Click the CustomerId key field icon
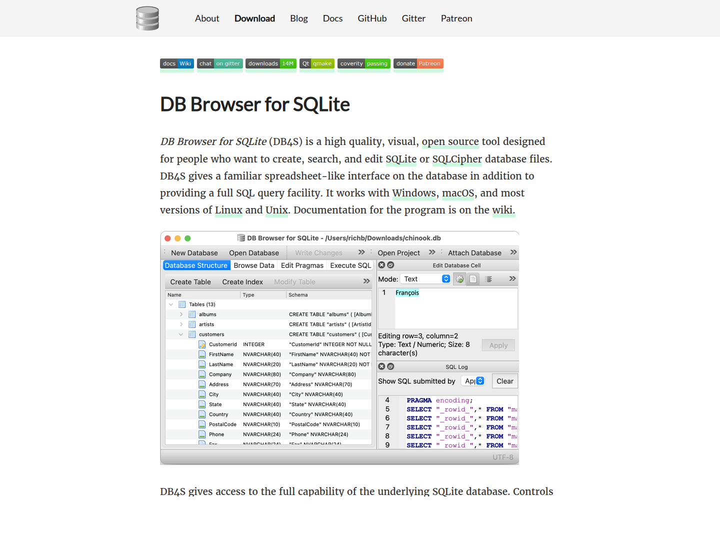 [x=202, y=344]
